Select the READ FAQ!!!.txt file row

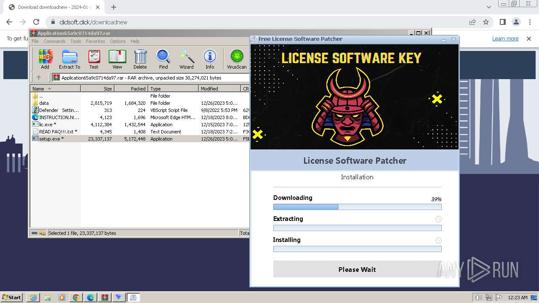tap(140, 132)
